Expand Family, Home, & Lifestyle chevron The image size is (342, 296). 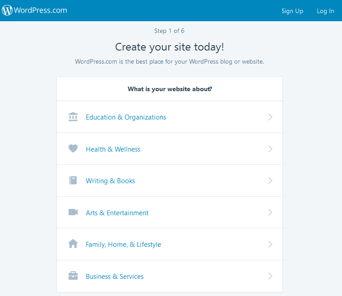click(270, 244)
